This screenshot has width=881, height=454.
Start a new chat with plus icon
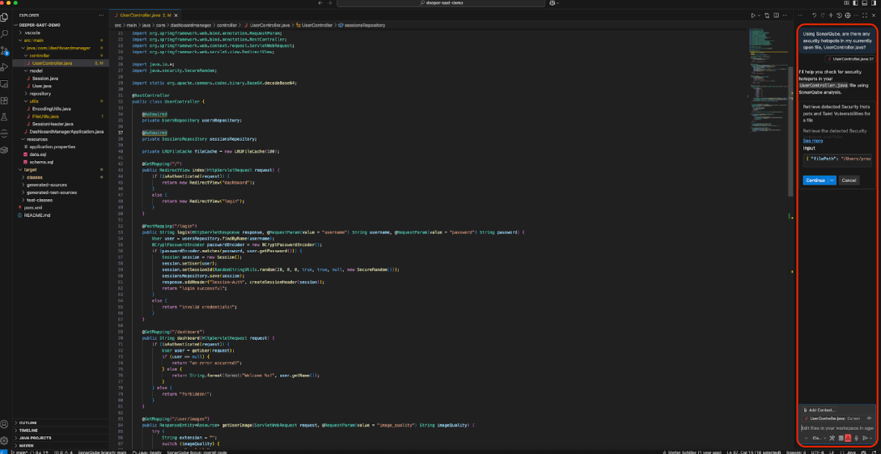pos(830,15)
